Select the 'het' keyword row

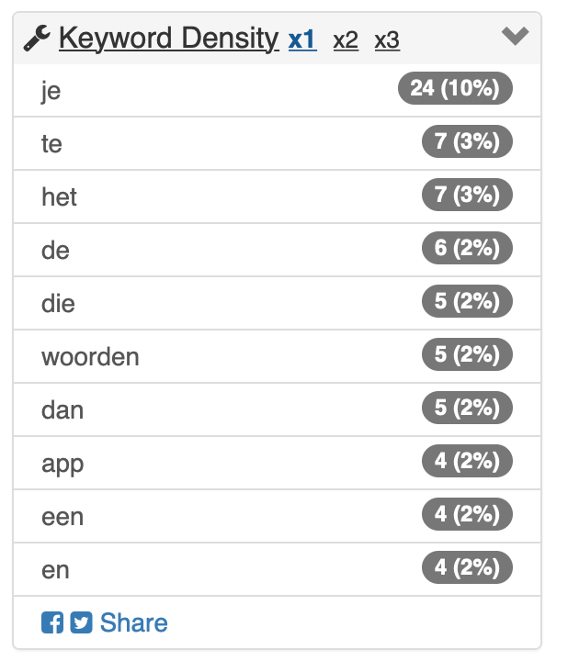click(277, 196)
